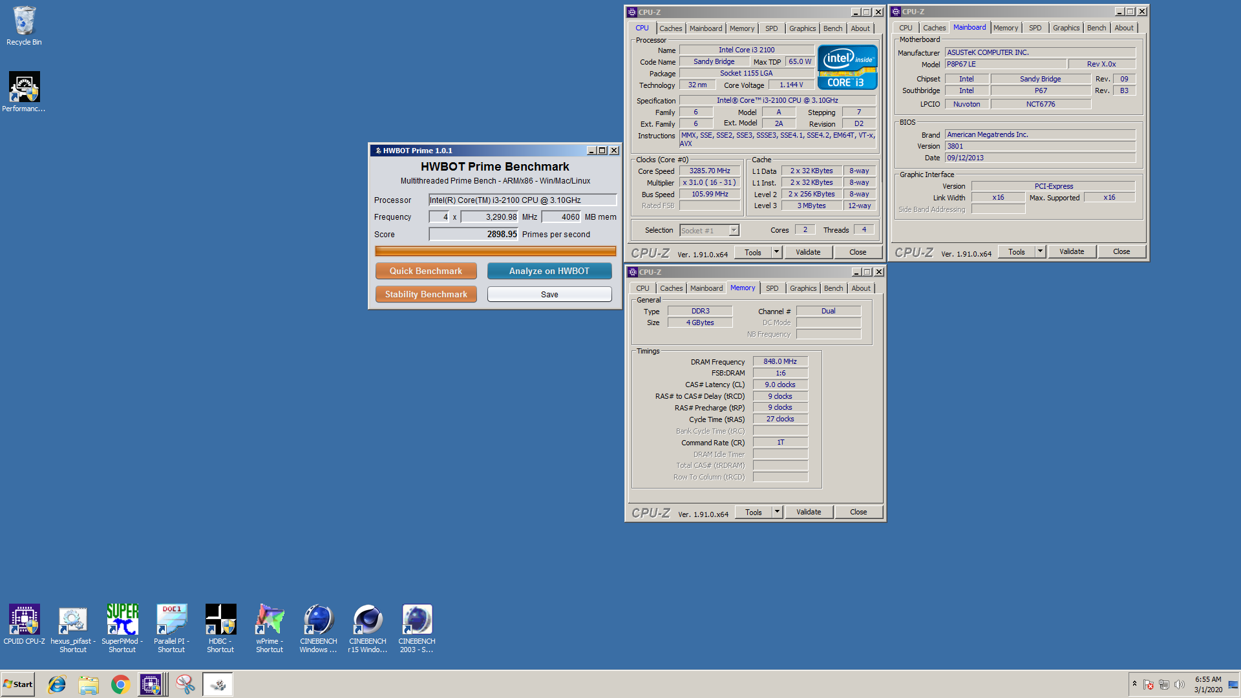Image resolution: width=1241 pixels, height=698 pixels.
Task: Launch CINEBENCH Windows shortcut icon
Action: click(319, 628)
